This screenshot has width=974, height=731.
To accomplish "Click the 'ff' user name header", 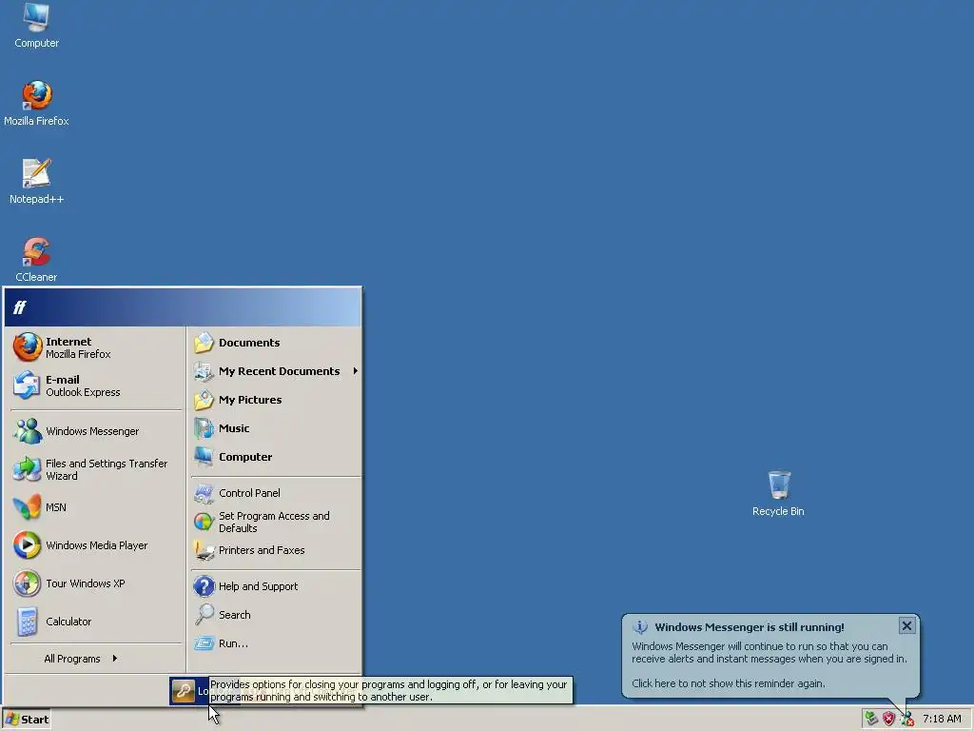I will tap(20, 307).
